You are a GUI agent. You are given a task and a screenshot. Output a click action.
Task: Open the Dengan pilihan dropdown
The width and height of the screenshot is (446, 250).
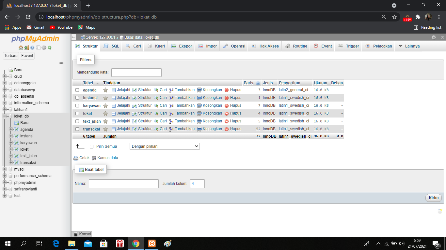tap(164, 146)
